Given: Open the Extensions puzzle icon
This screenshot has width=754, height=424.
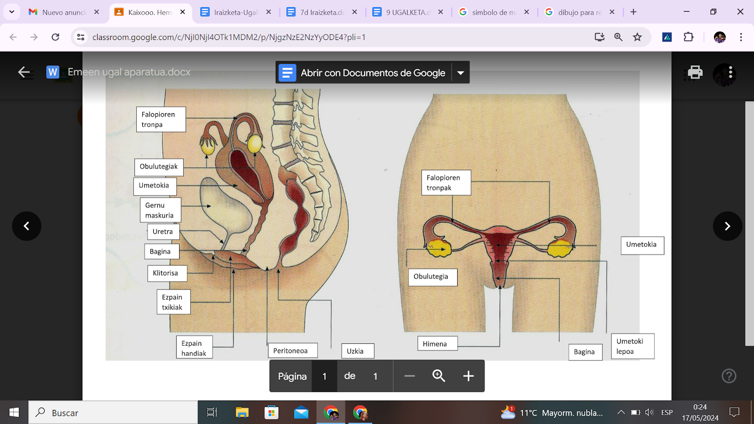Looking at the screenshot, I should pyautogui.click(x=688, y=37).
